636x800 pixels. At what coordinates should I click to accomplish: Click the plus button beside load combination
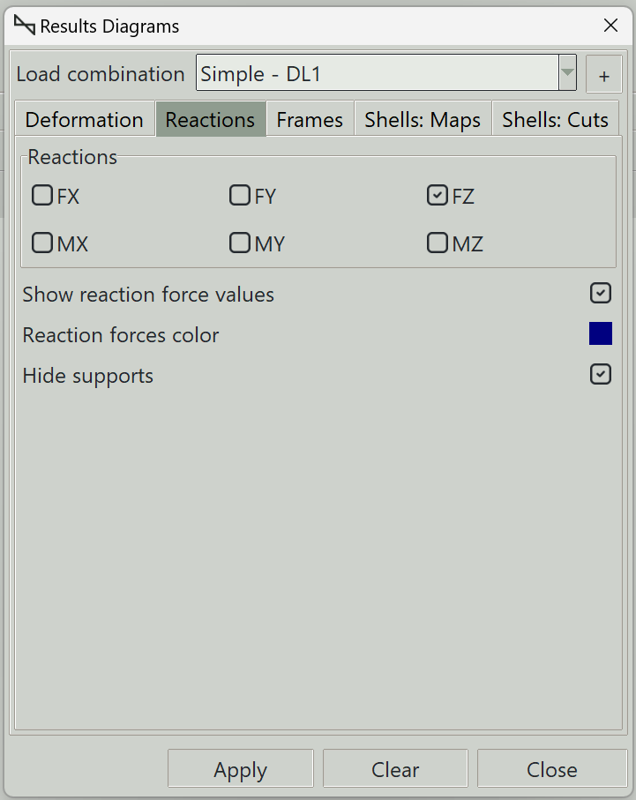[x=604, y=74]
